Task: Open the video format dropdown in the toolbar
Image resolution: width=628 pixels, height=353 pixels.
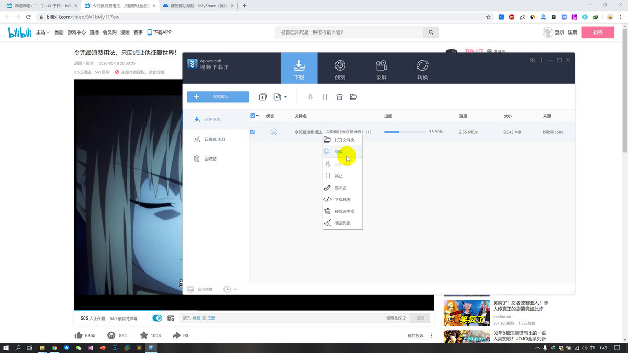Action: click(281, 97)
